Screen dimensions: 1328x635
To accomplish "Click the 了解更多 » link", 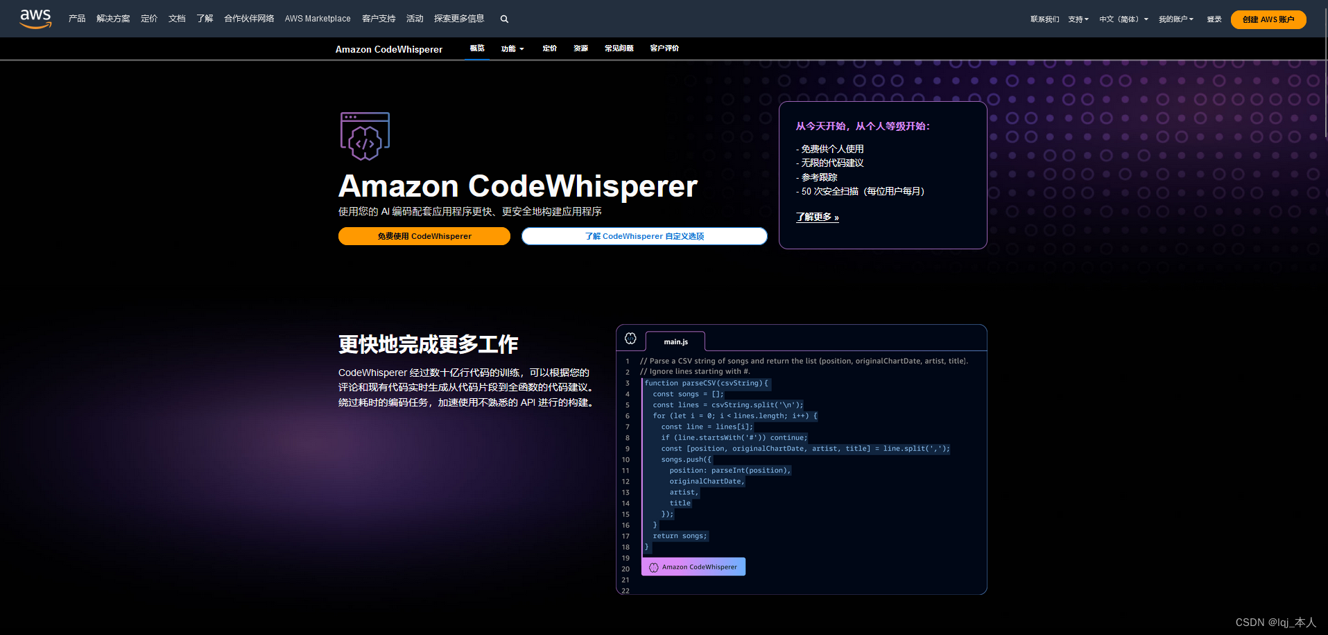I will tap(818, 217).
